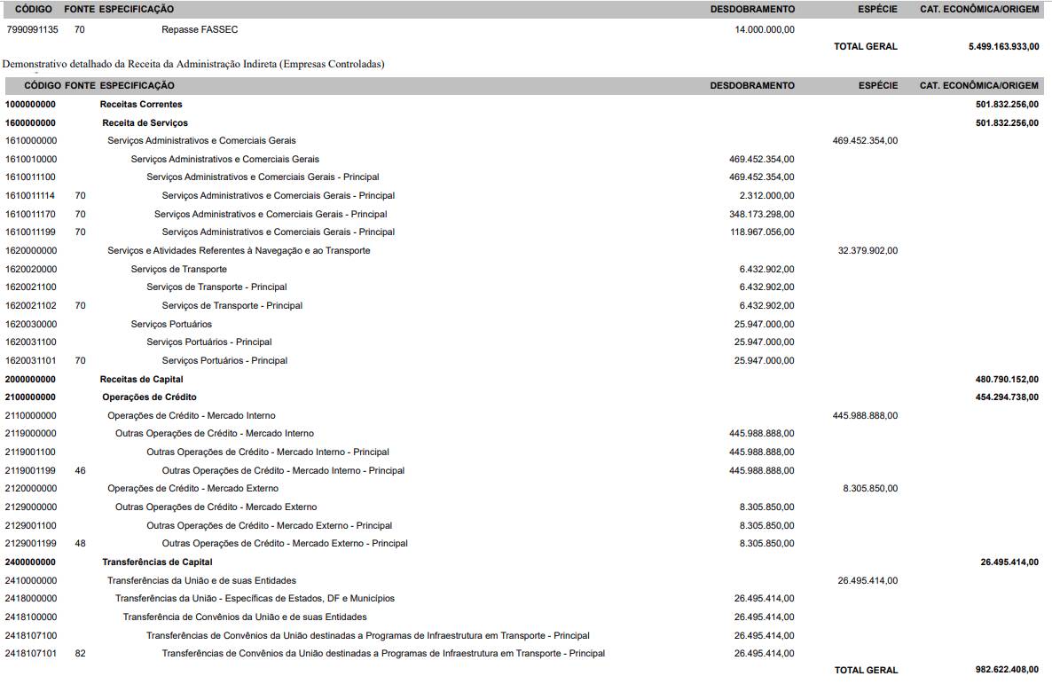Click the value 454.294.738,00

point(1007,397)
